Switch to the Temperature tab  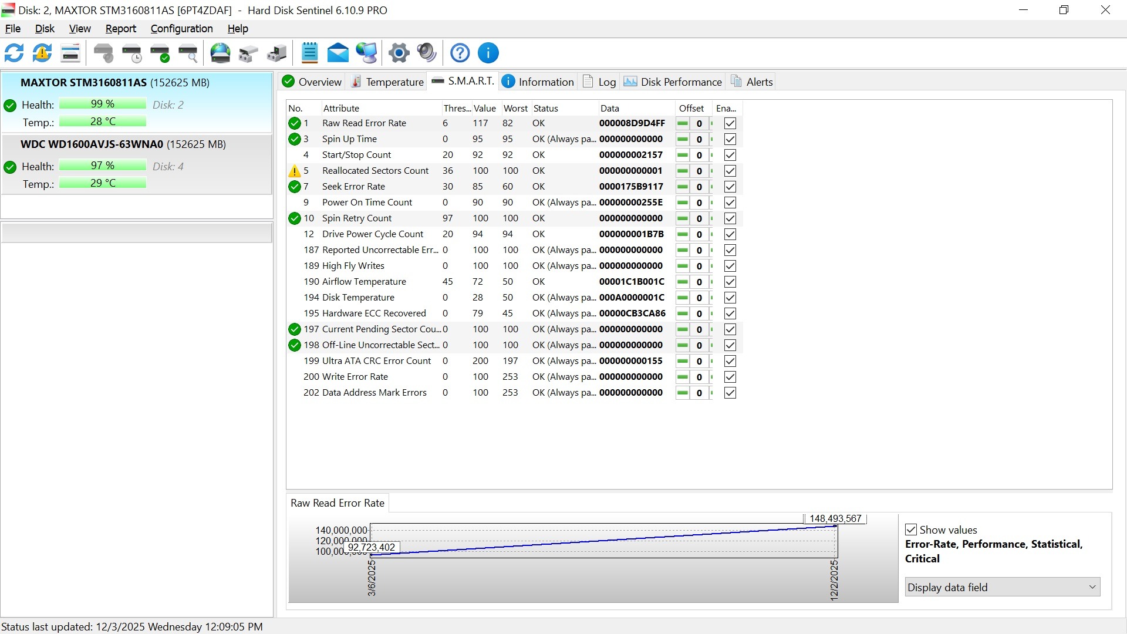point(387,82)
